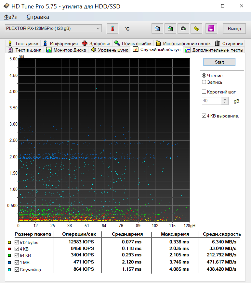Click the HD Tune Pro title bar icon
Screen dimensions: 251x283
coord(6,6)
